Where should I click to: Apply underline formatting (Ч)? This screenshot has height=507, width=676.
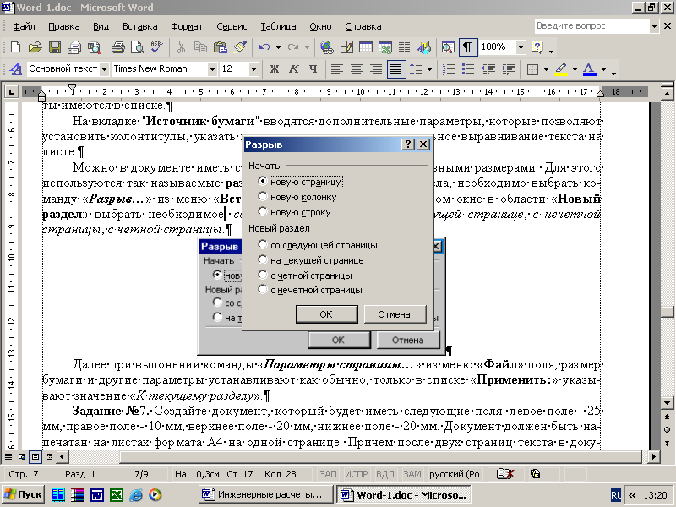313,69
